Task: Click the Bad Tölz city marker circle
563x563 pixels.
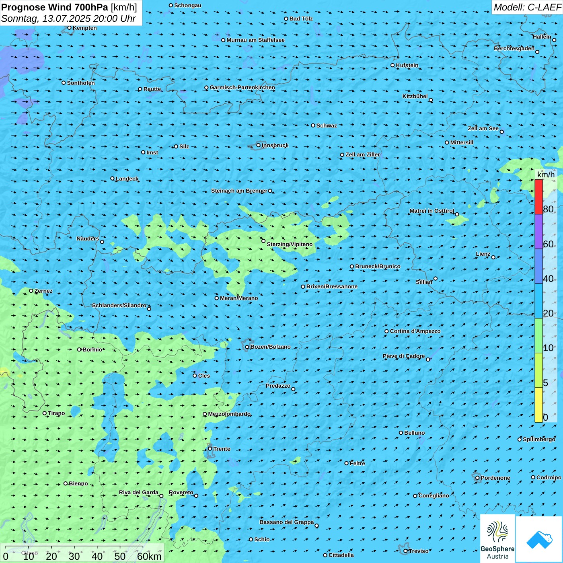Action: pos(286,18)
